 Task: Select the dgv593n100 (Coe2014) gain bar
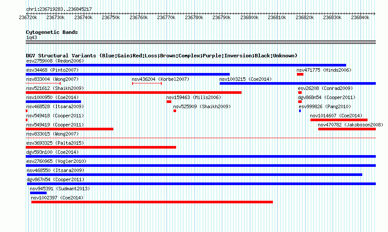[x=201, y=156]
